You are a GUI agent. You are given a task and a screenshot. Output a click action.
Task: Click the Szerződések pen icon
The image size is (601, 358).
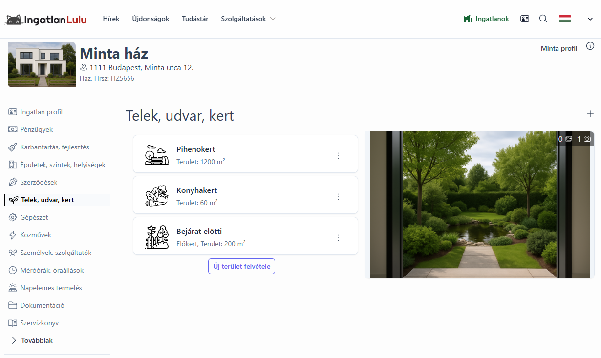pos(13,182)
